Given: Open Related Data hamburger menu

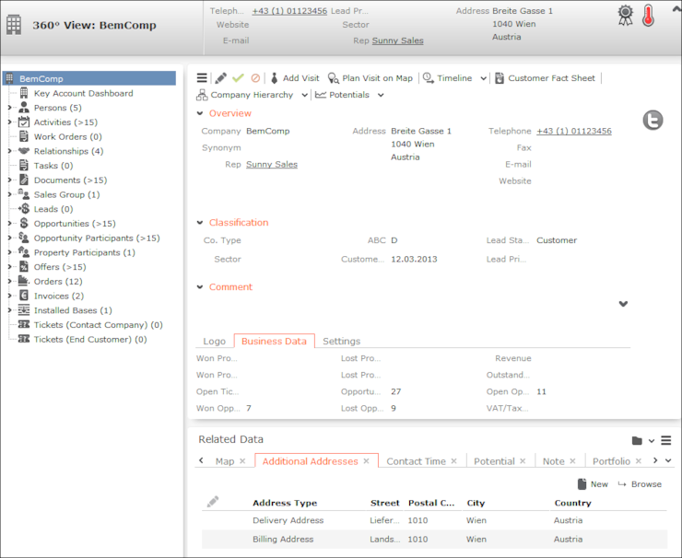Looking at the screenshot, I should [x=666, y=441].
